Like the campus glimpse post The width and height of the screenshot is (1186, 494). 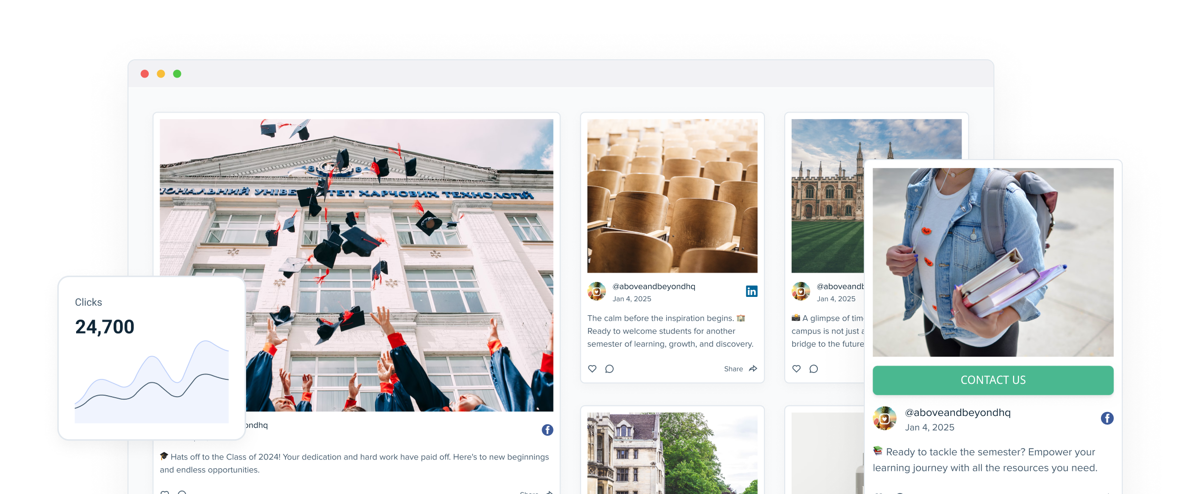point(797,369)
